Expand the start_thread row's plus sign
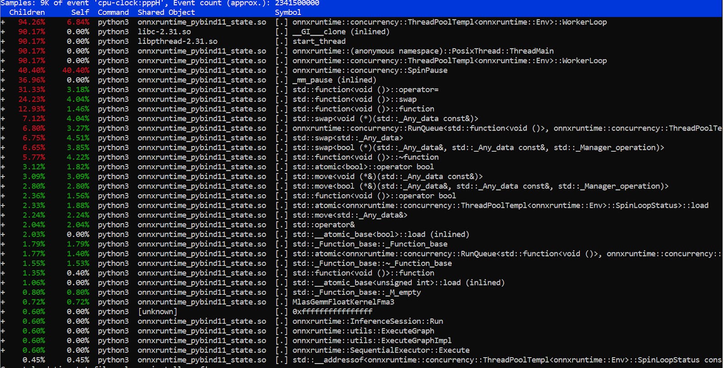Screen dimensions: 723x368 tap(3, 42)
